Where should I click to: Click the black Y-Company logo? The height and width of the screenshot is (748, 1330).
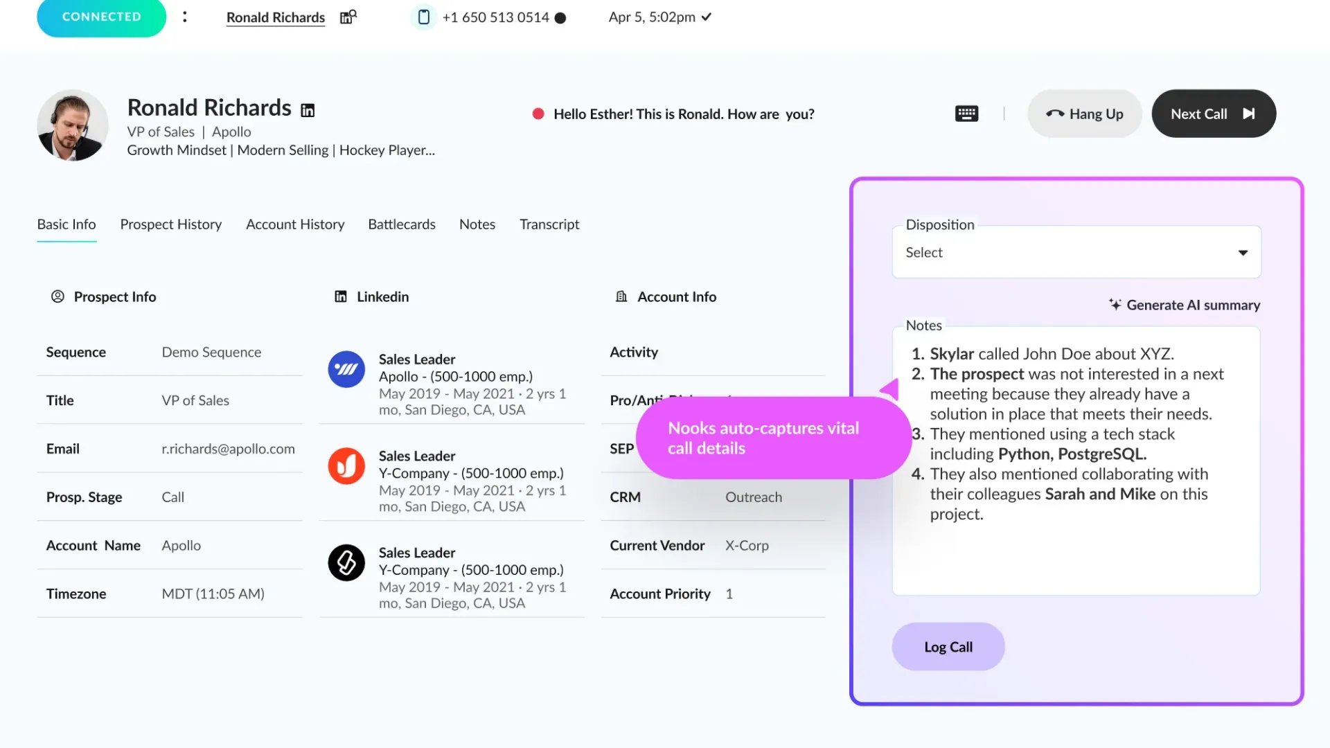pyautogui.click(x=346, y=562)
